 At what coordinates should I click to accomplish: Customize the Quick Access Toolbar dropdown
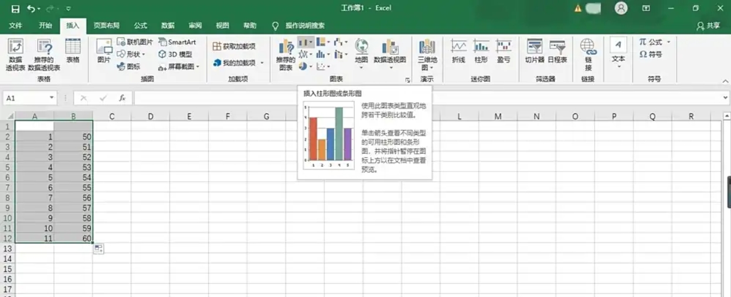pyautogui.click(x=68, y=9)
